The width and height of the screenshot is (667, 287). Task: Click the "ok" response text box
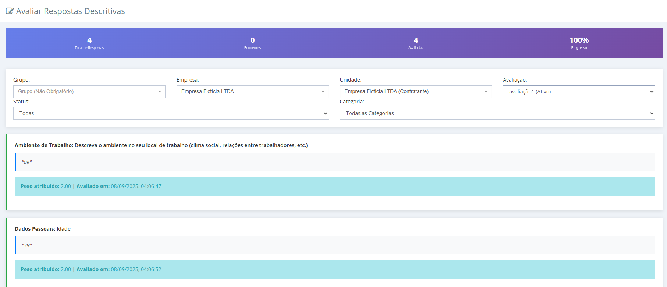point(335,162)
